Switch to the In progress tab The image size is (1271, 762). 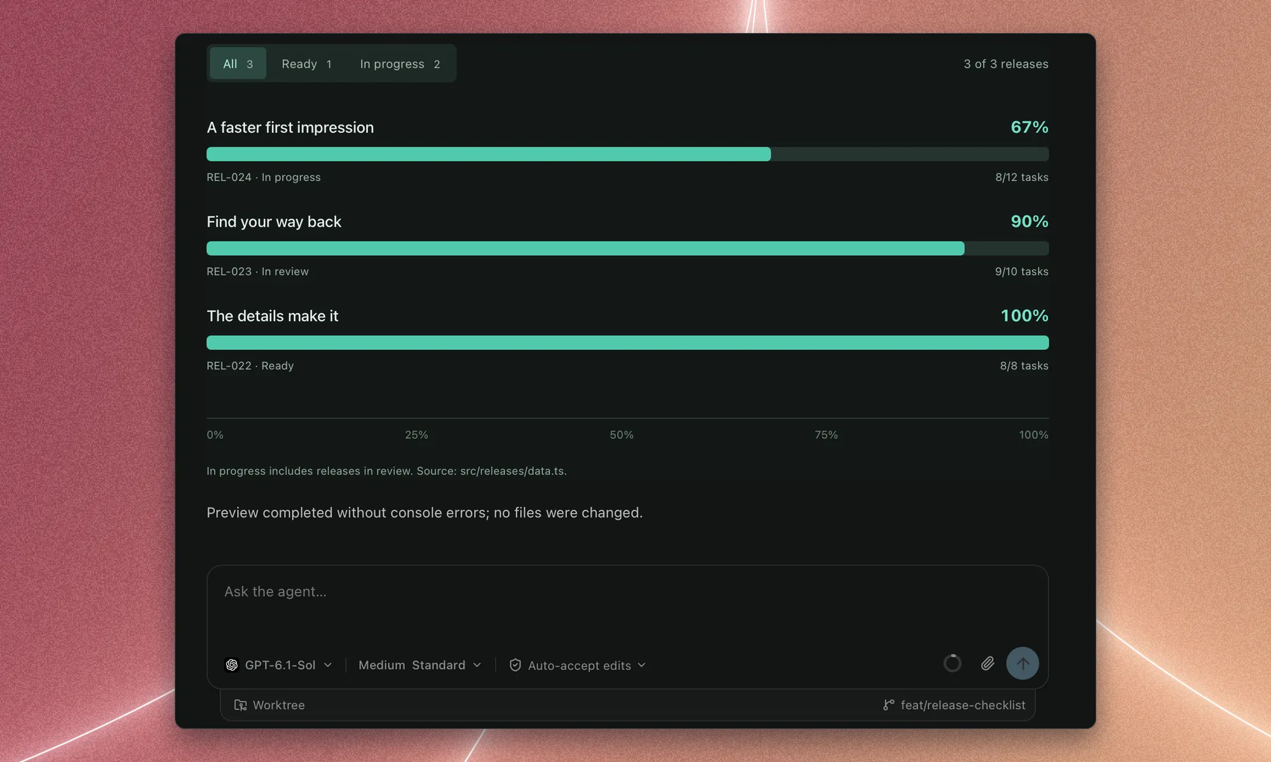pos(400,63)
